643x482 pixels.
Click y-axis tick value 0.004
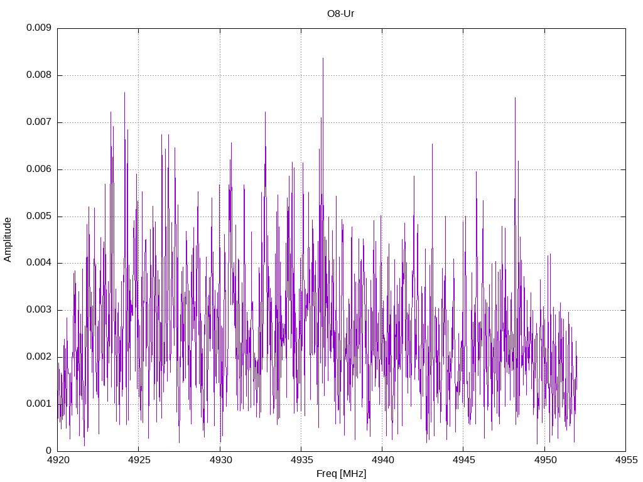(x=39, y=263)
